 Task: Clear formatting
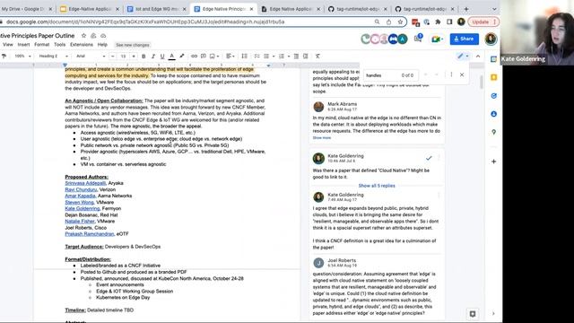click(x=317, y=56)
